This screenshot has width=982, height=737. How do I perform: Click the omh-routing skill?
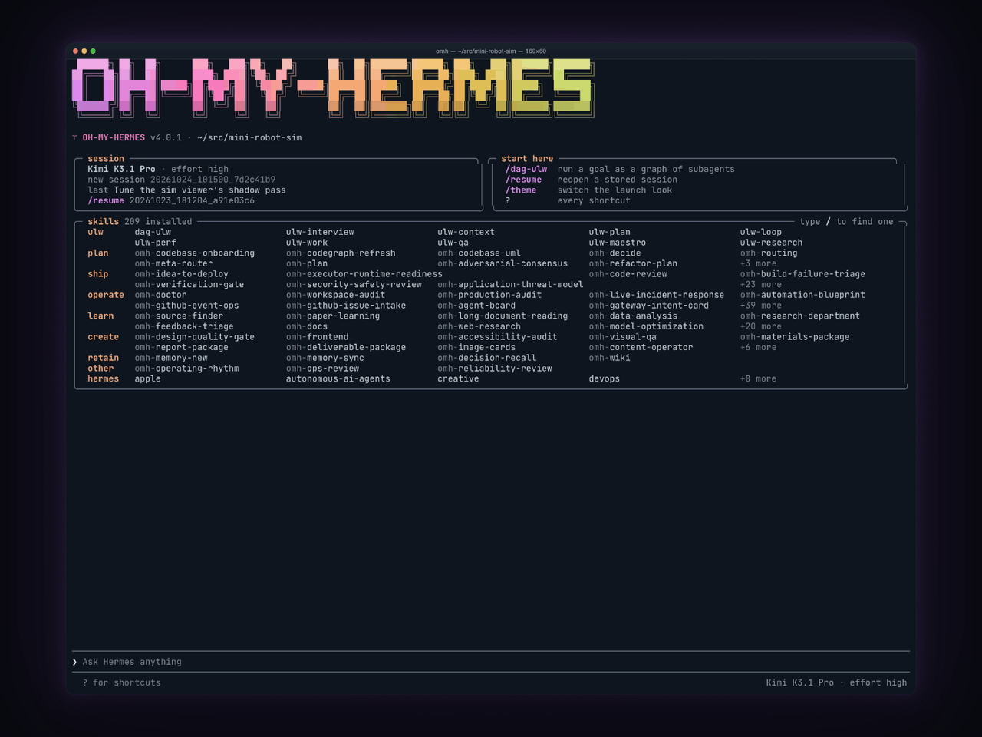[769, 253]
